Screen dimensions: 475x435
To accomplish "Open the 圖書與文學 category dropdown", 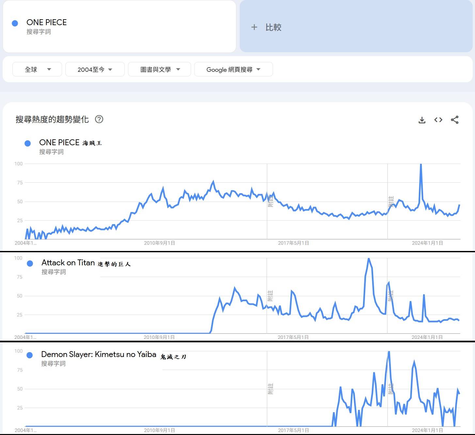I will (x=159, y=69).
